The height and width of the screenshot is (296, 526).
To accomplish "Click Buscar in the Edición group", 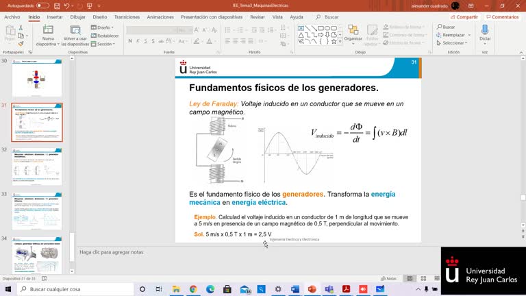I will click(446, 27).
